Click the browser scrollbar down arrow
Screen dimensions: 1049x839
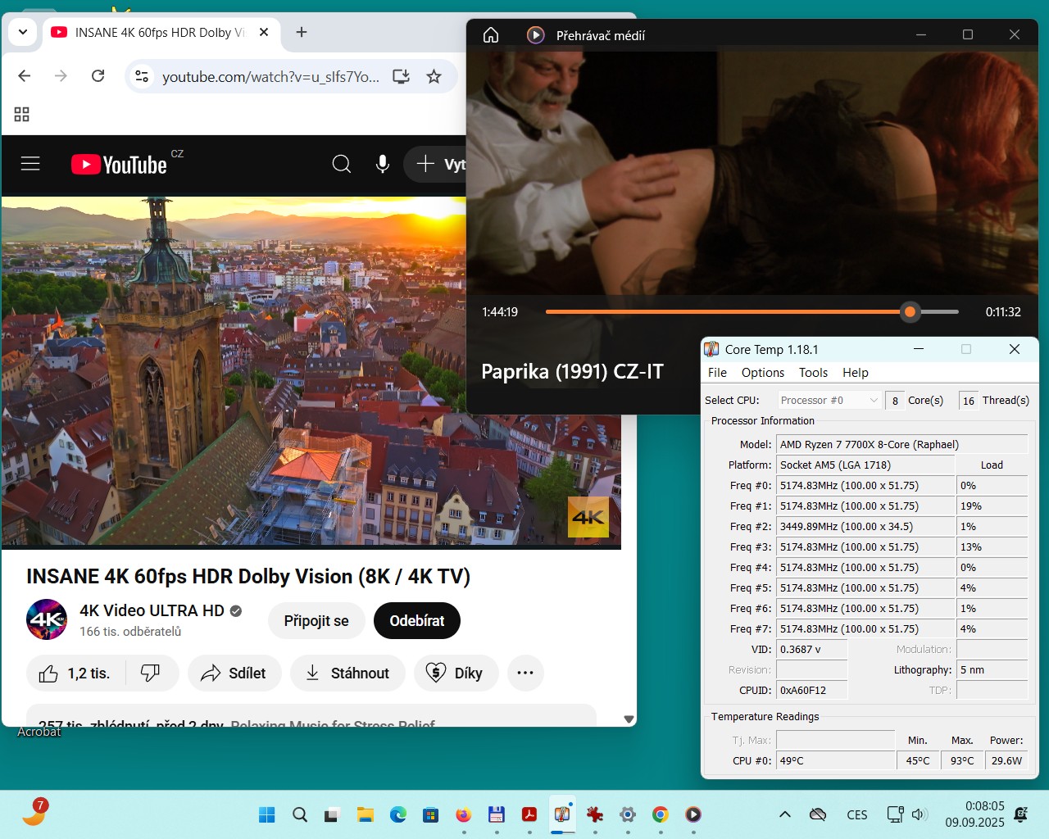[629, 719]
